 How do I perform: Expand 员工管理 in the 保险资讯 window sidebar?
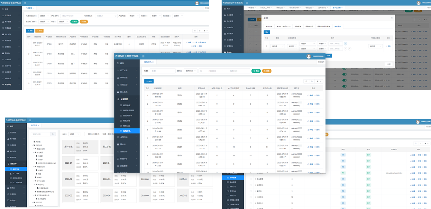127,70
